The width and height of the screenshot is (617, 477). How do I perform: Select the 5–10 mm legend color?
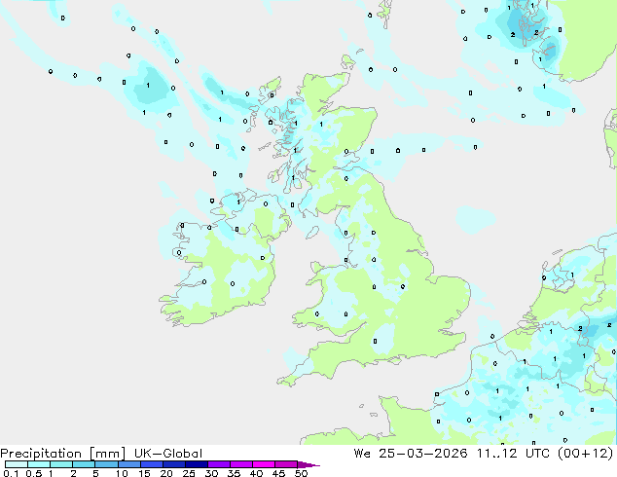(106, 464)
